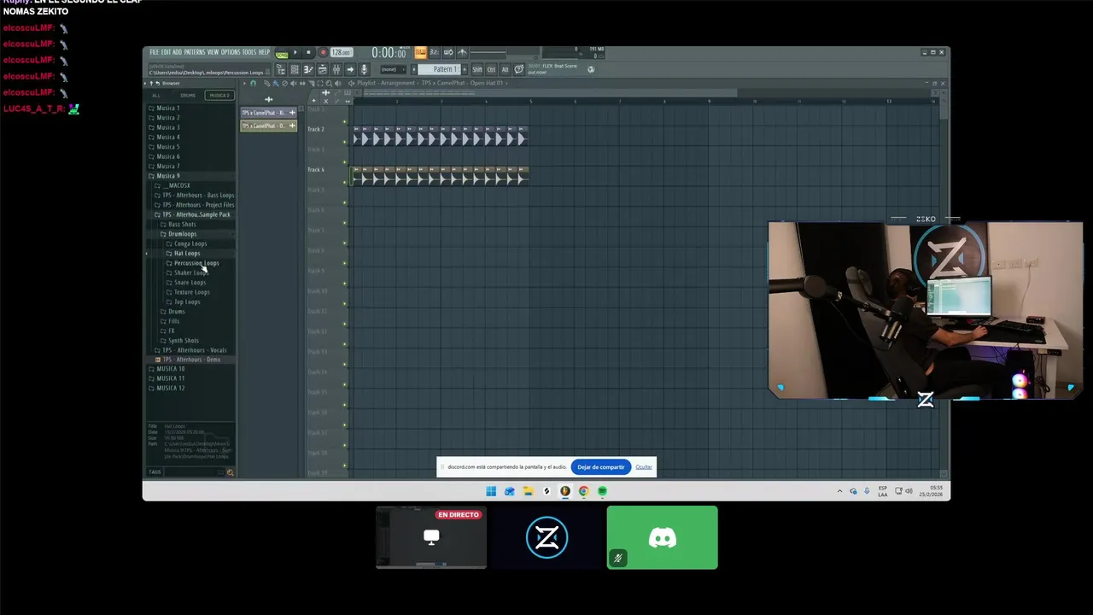
Task: Click the microphone recording icon in toolbar
Action: click(364, 69)
